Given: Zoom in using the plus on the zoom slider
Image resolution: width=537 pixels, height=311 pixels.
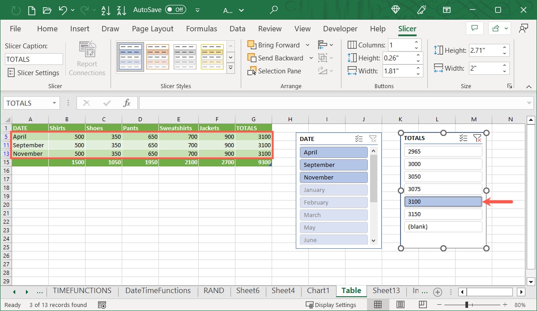Looking at the screenshot, I should click(505, 305).
